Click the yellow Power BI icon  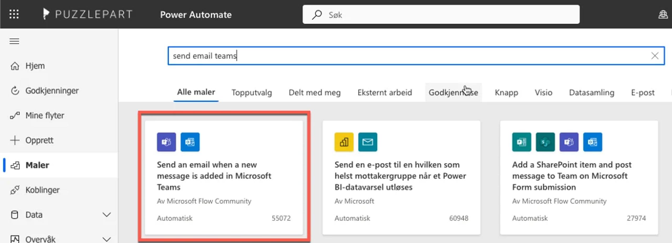[x=344, y=142]
